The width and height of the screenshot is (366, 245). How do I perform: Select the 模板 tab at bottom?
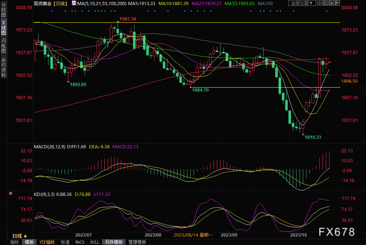(29, 242)
